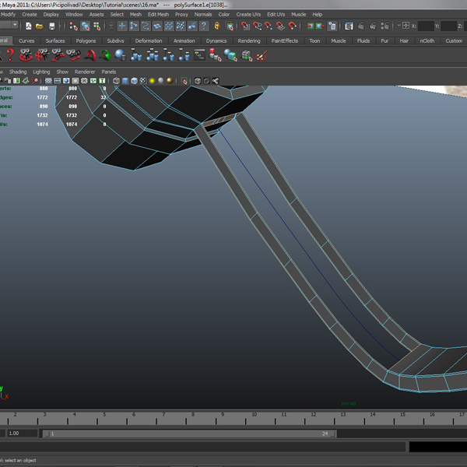Viewport: 467px width, 467px height.
Task: Open the Render View window icon
Action: pos(349,26)
